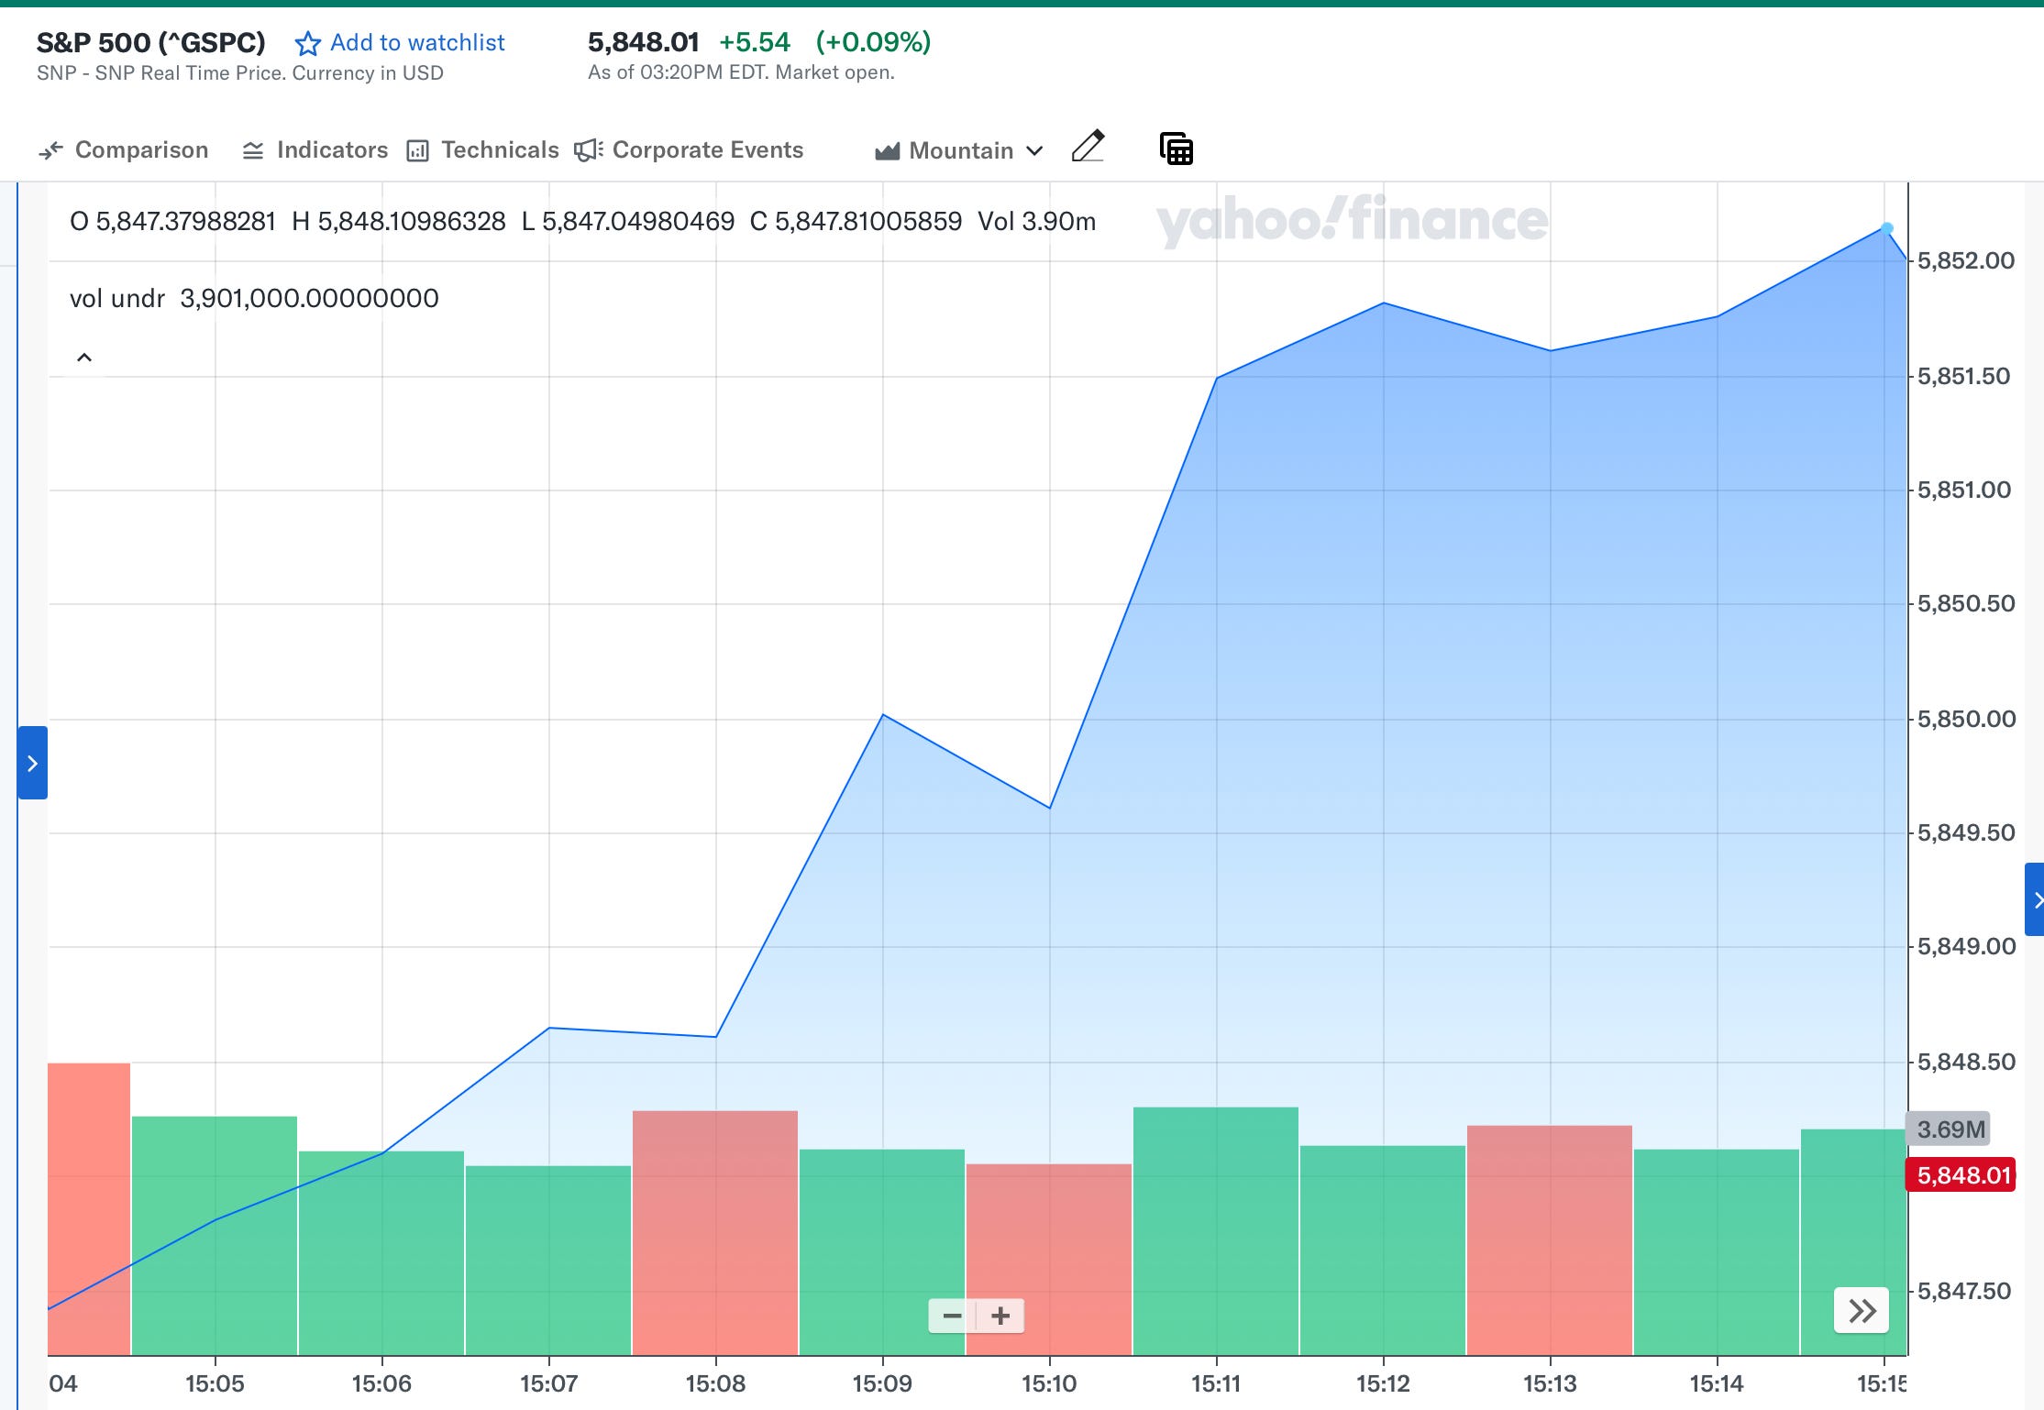Click the Indicators lines icon

[x=253, y=150]
